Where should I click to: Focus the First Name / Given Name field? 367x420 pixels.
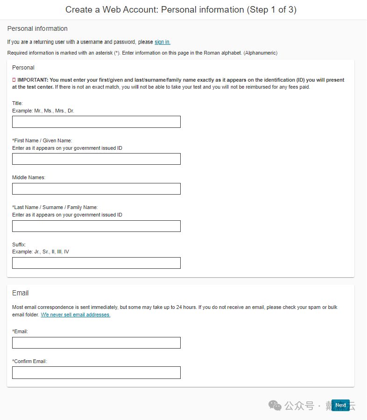(96, 159)
